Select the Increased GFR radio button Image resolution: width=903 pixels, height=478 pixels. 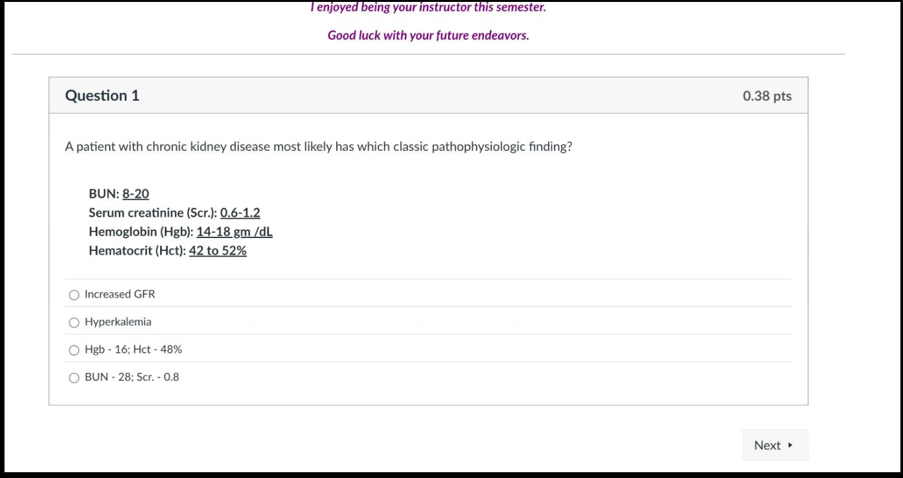pos(74,295)
